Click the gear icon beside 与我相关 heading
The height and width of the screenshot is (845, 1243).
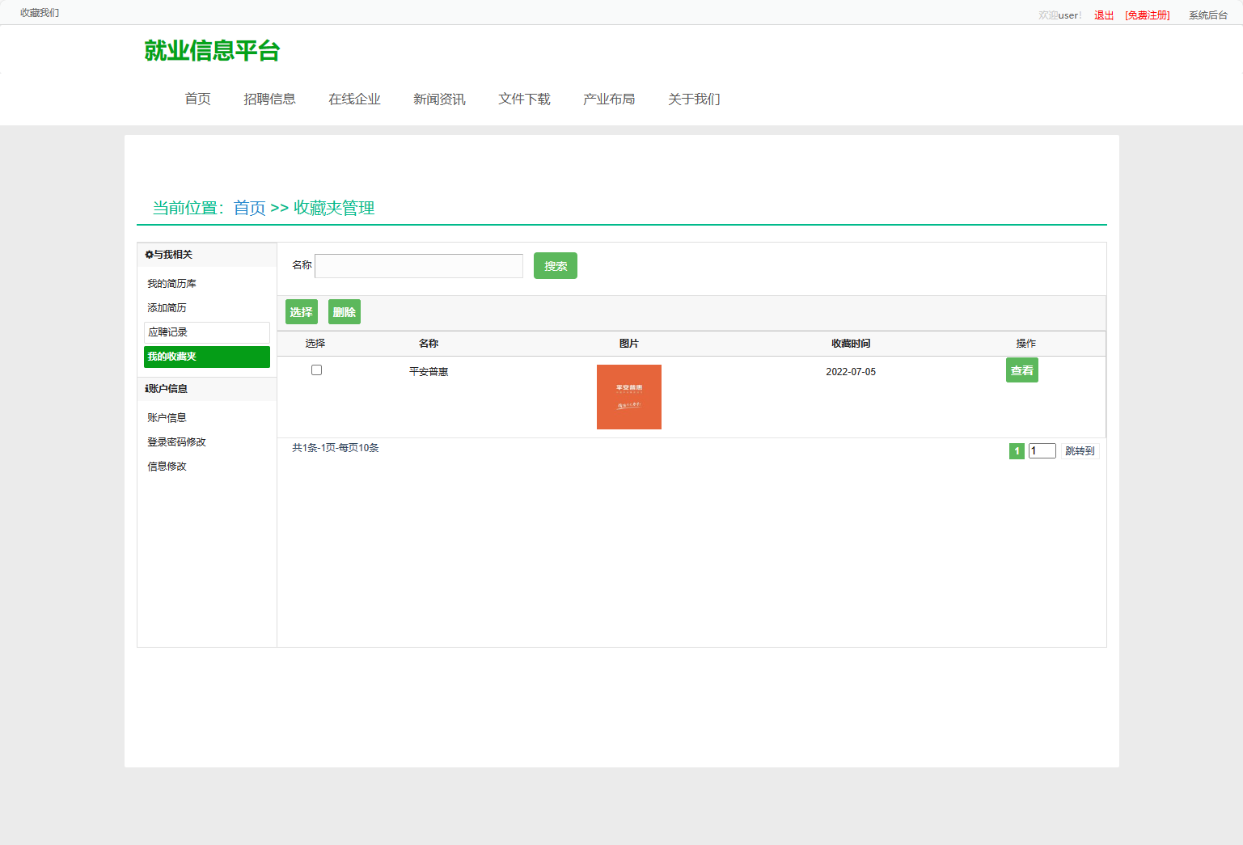147,255
